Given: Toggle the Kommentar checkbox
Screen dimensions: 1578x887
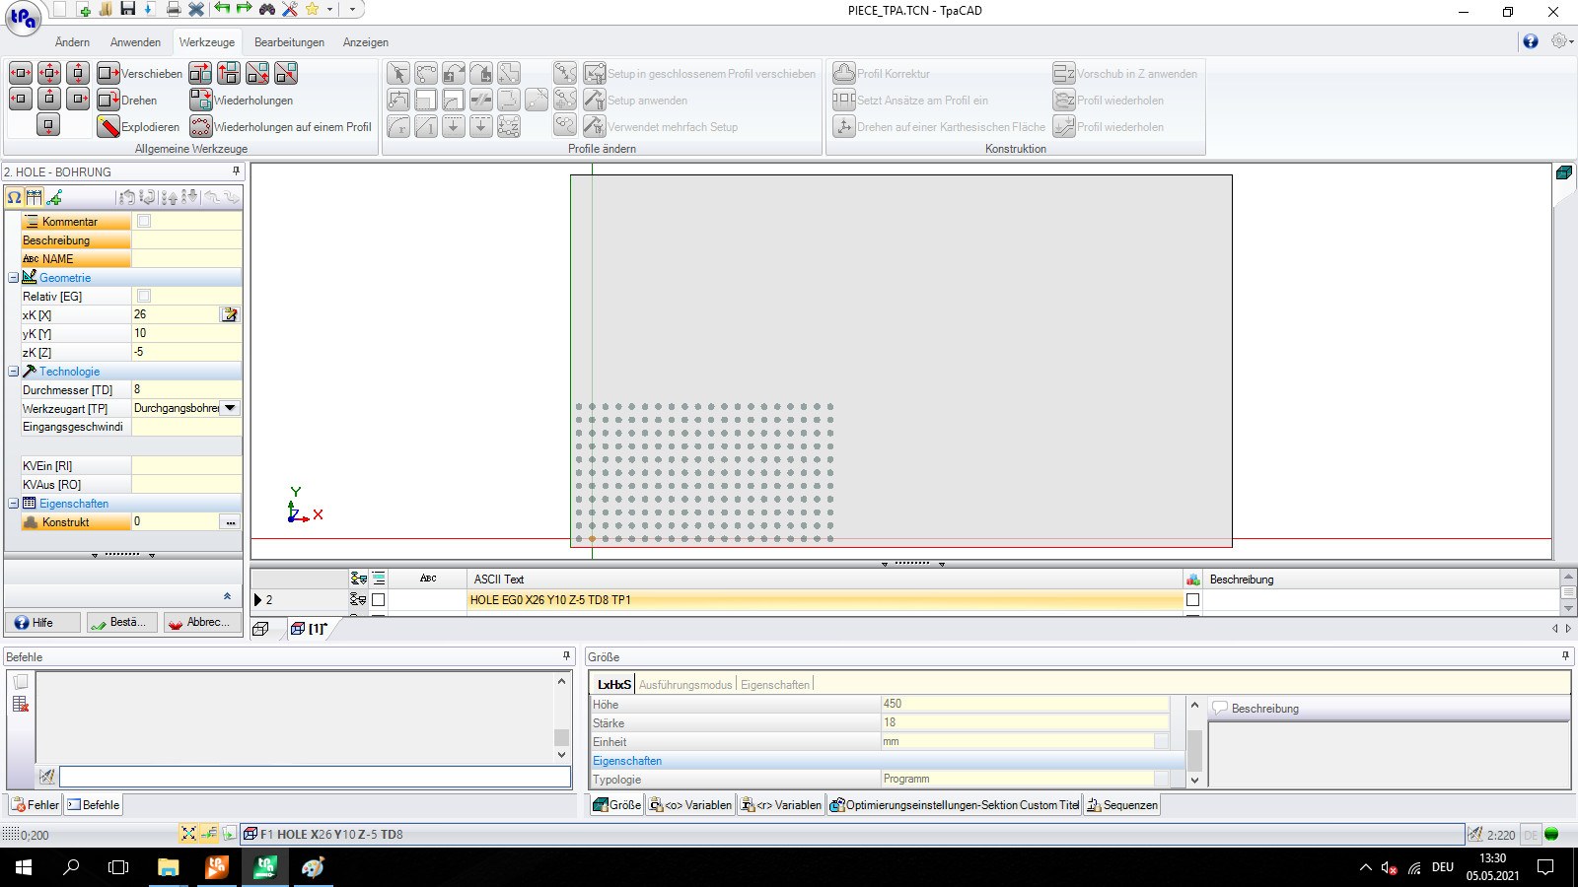Looking at the screenshot, I should click(x=144, y=222).
